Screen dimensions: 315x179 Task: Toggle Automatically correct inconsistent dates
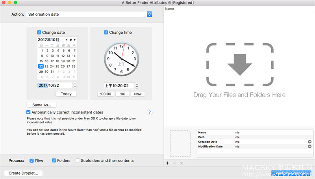click(x=28, y=112)
